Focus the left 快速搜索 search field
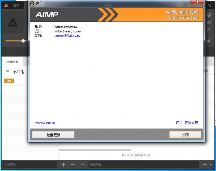 (x=30, y=165)
